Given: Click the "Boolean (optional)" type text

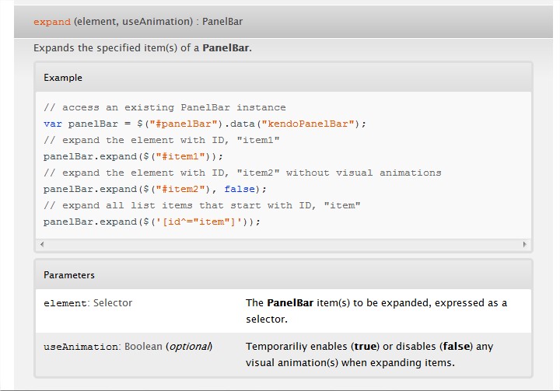Looking at the screenshot, I should click(x=168, y=347).
